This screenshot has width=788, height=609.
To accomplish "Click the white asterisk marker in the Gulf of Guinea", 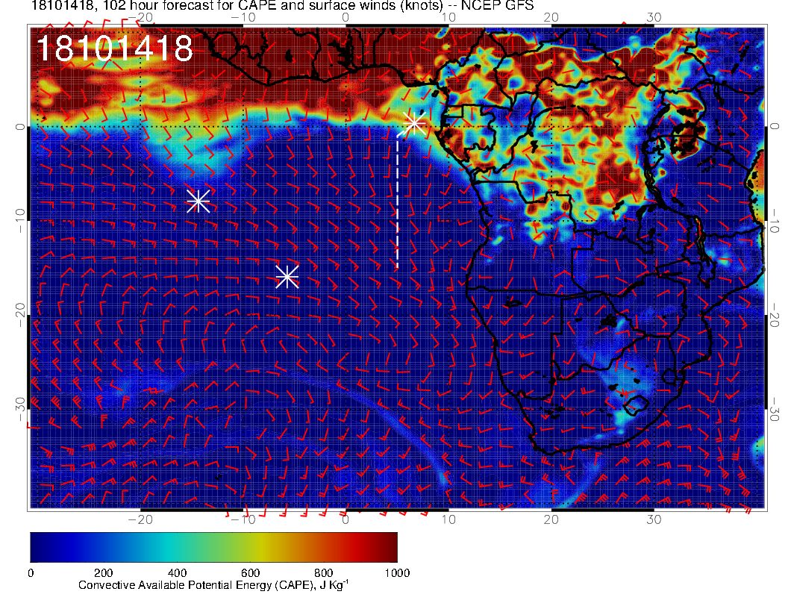I will 414,123.
